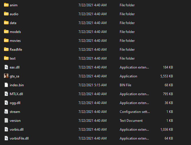Click the text folder icon
This screenshot has height=145, width=191.
click(6, 58)
